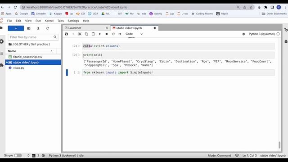Click the print(col1) code cell

(178, 55)
